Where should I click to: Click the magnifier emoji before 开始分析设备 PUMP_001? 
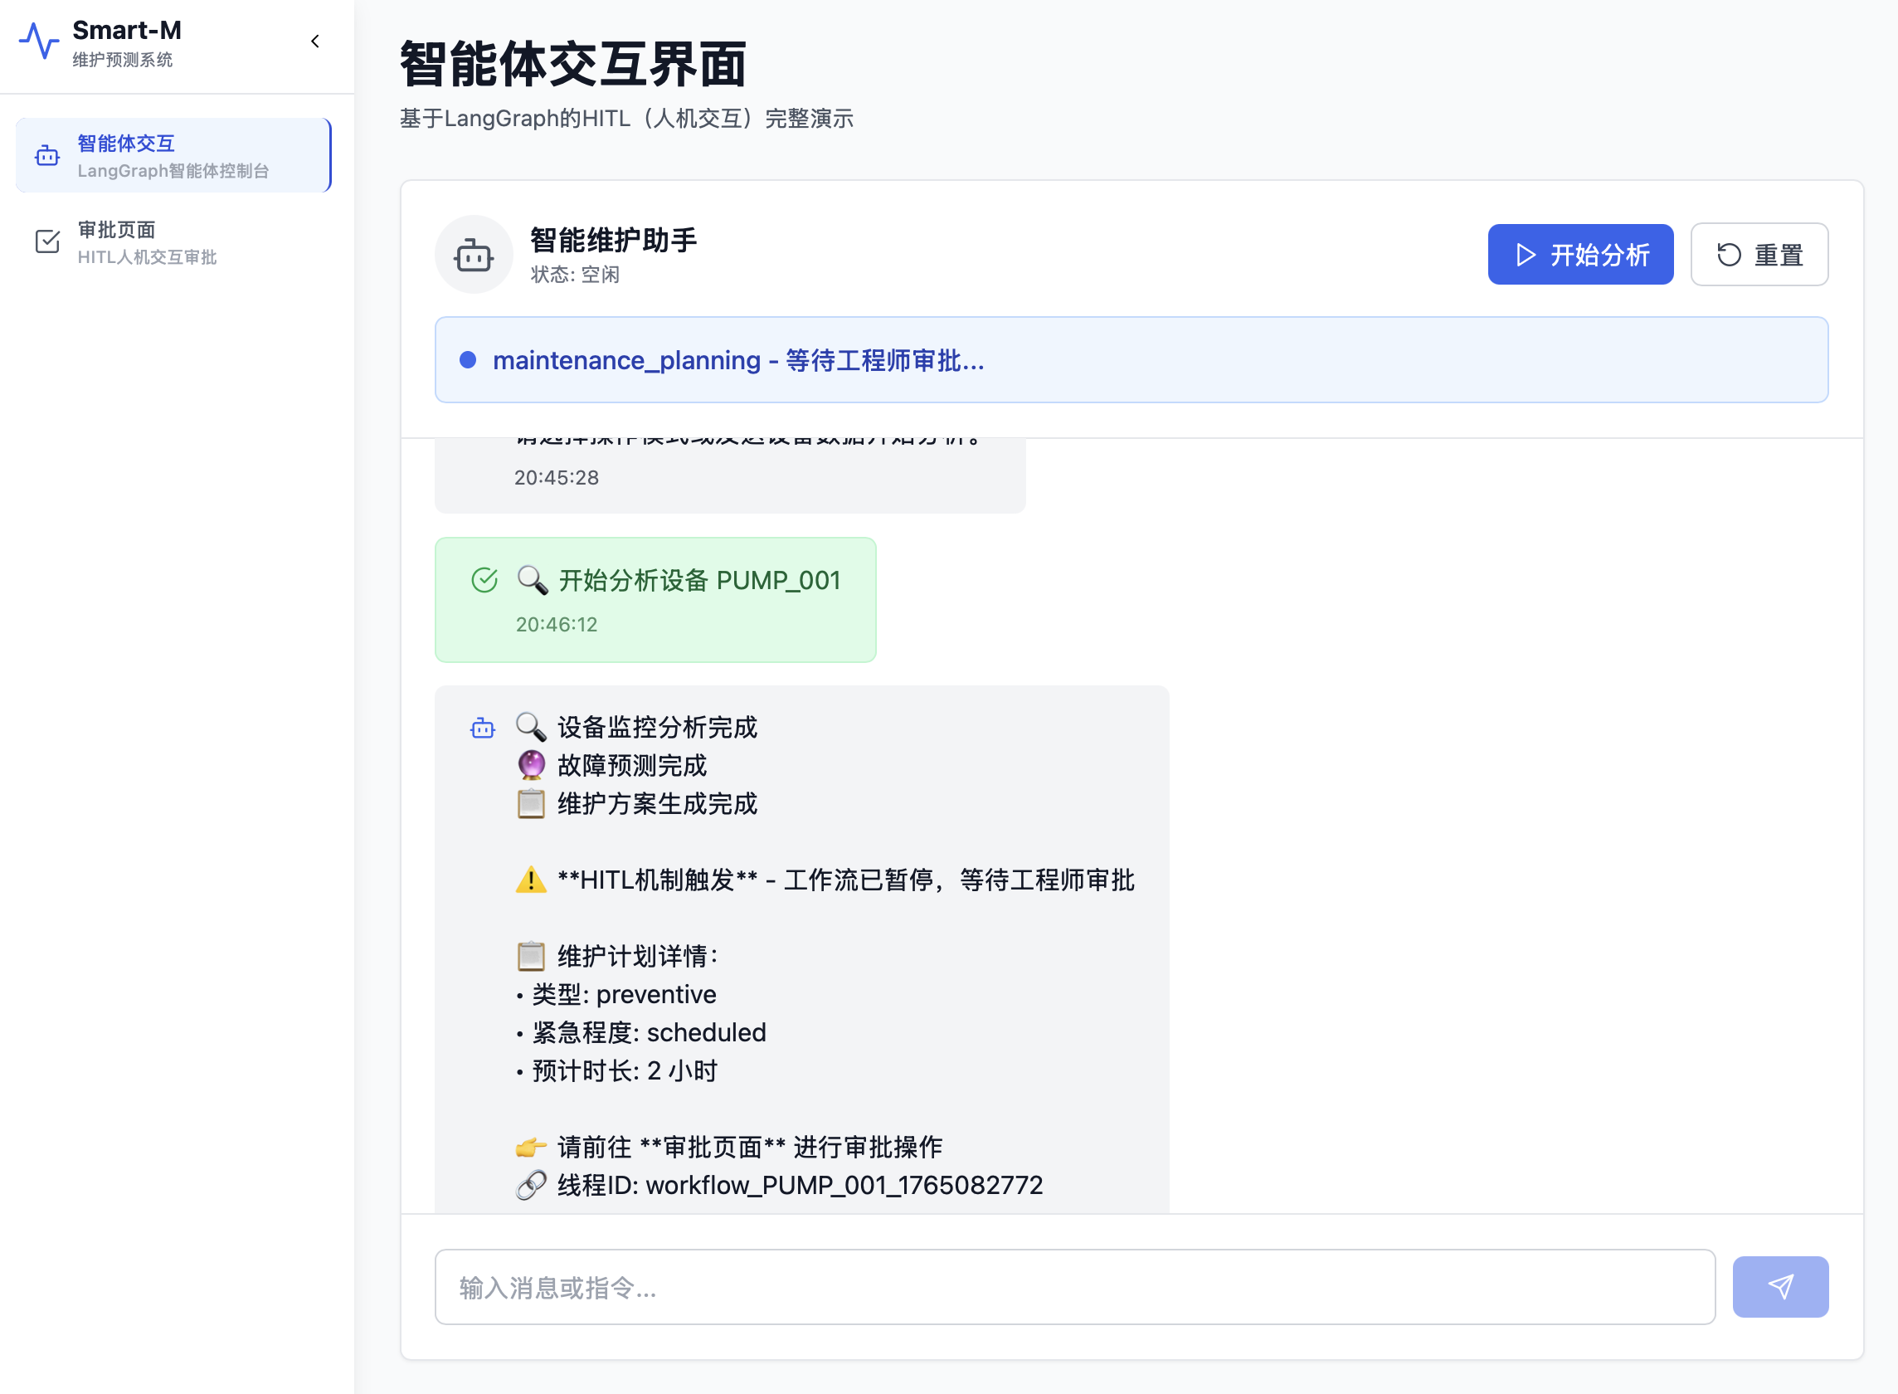pos(533,581)
